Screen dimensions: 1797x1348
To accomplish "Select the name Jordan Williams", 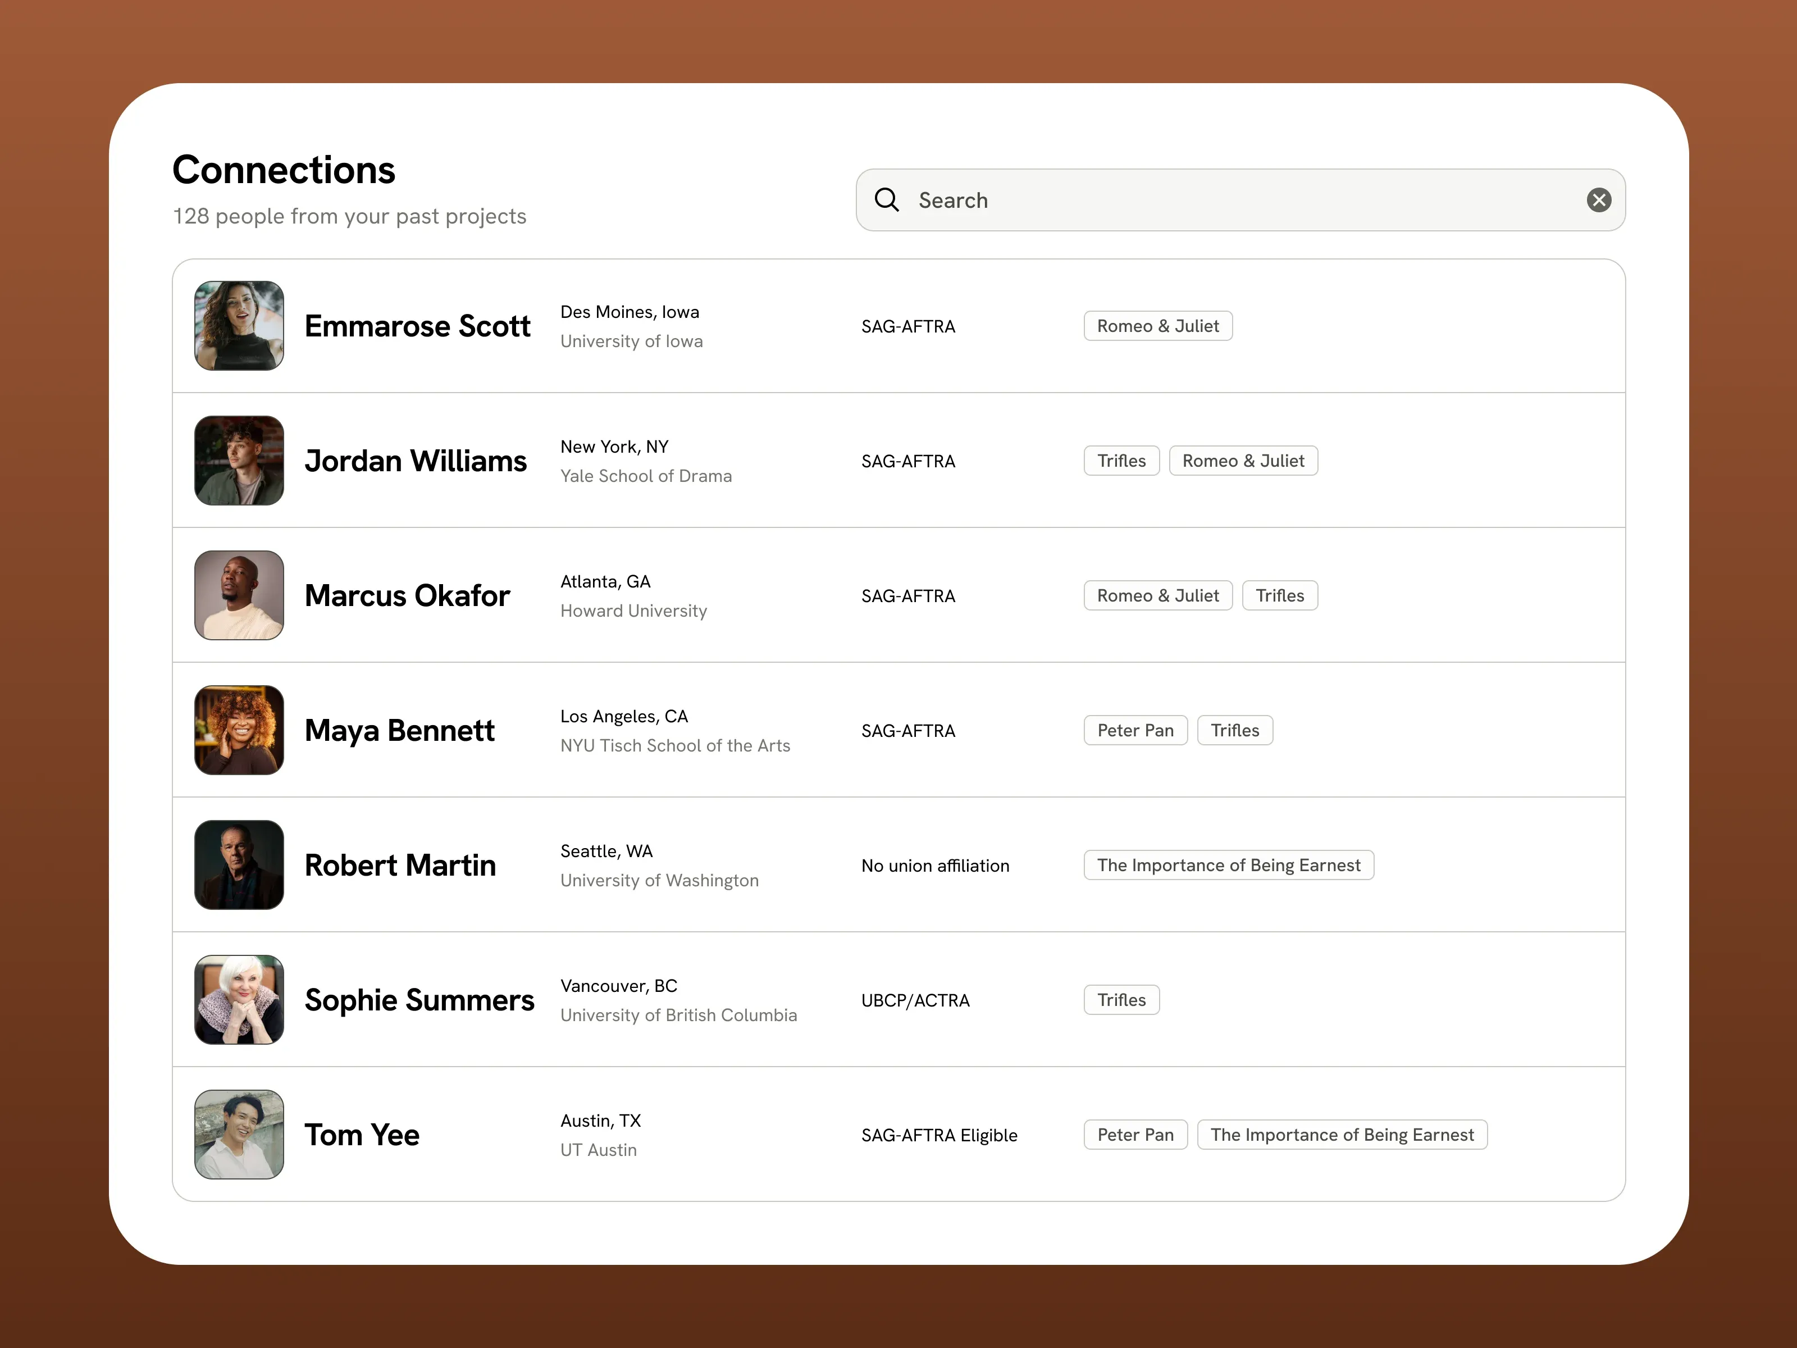I will coord(415,461).
